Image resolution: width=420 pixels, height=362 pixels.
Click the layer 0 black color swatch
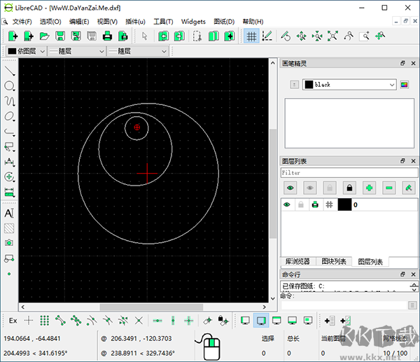[344, 204]
